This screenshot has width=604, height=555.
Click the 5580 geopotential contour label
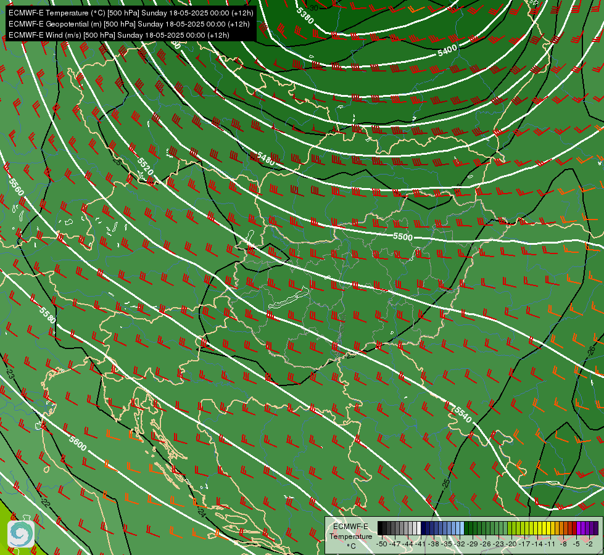[x=48, y=315]
